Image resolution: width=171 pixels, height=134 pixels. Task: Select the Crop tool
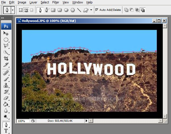click(x=6, y=58)
